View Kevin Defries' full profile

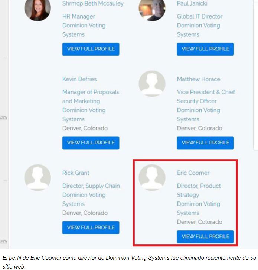(91, 143)
